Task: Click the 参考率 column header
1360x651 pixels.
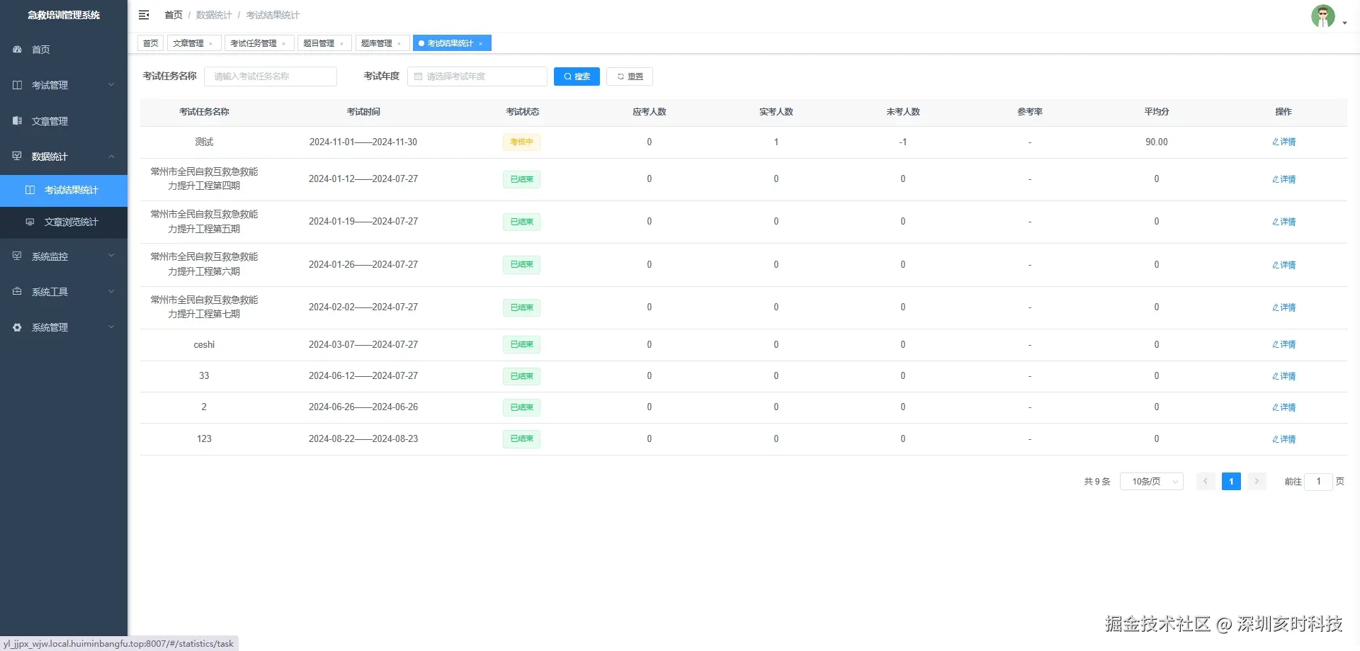Action: (1030, 112)
